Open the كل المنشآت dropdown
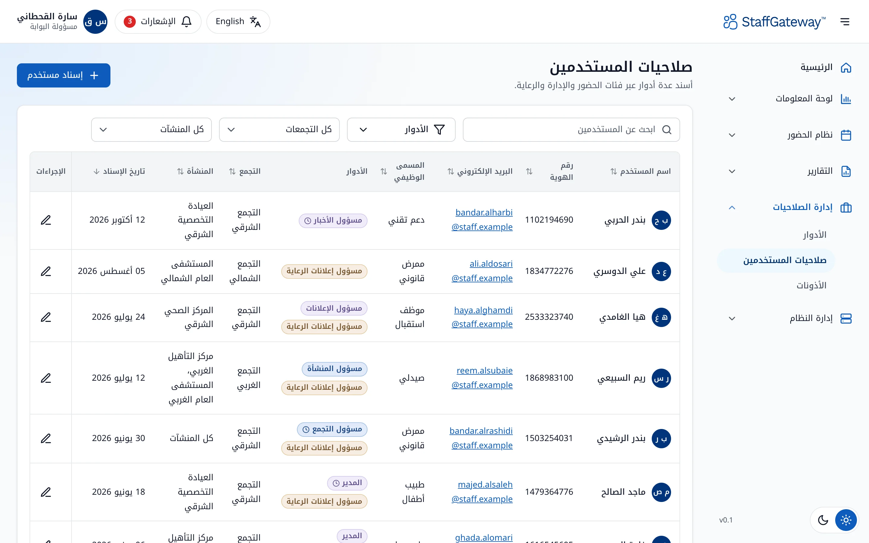The width and height of the screenshot is (869, 543). [151, 130]
